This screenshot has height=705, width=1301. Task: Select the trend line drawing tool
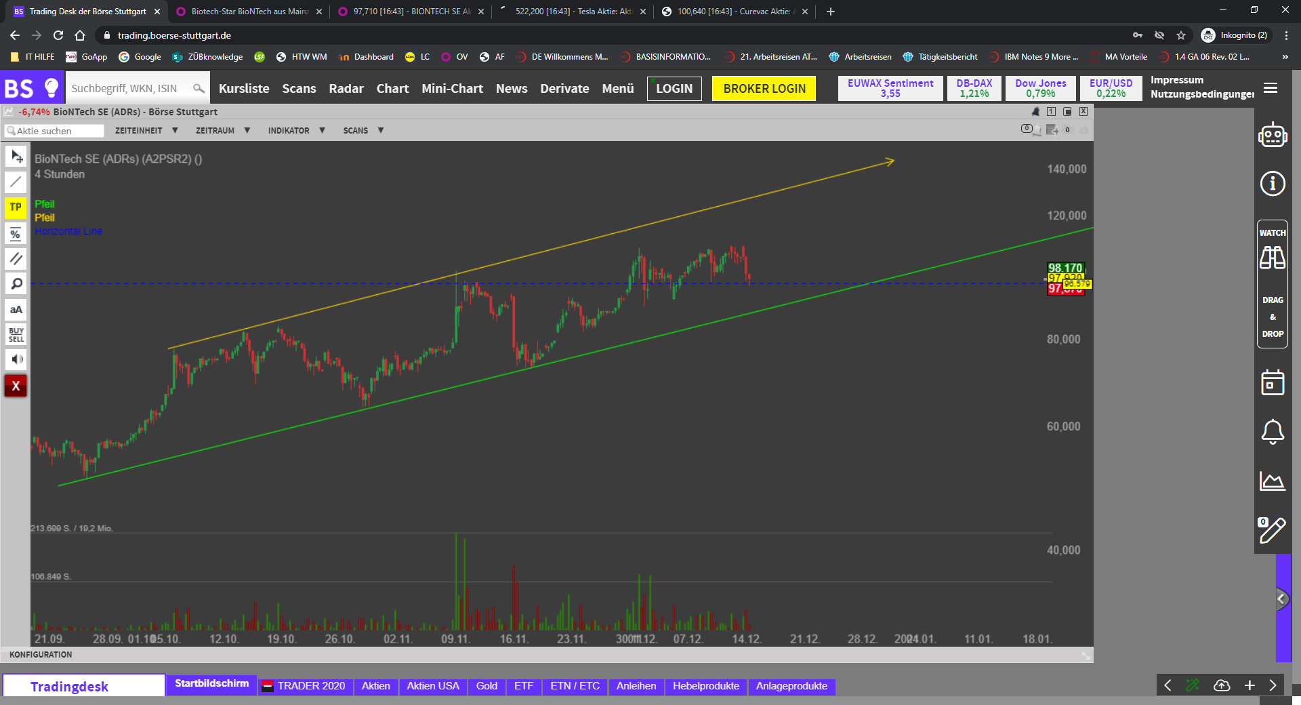16,182
